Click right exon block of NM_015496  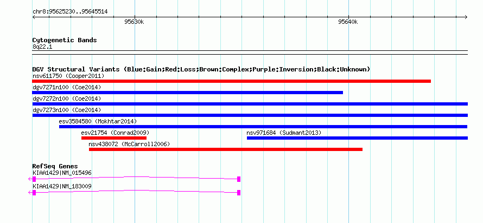tap(239, 179)
